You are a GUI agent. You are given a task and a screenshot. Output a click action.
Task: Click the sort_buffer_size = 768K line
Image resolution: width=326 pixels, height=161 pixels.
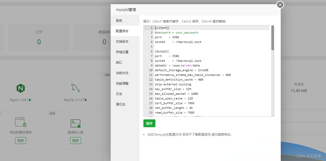(x=175, y=103)
